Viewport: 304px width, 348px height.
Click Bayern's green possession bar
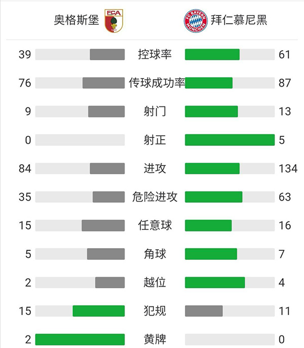click(x=212, y=55)
